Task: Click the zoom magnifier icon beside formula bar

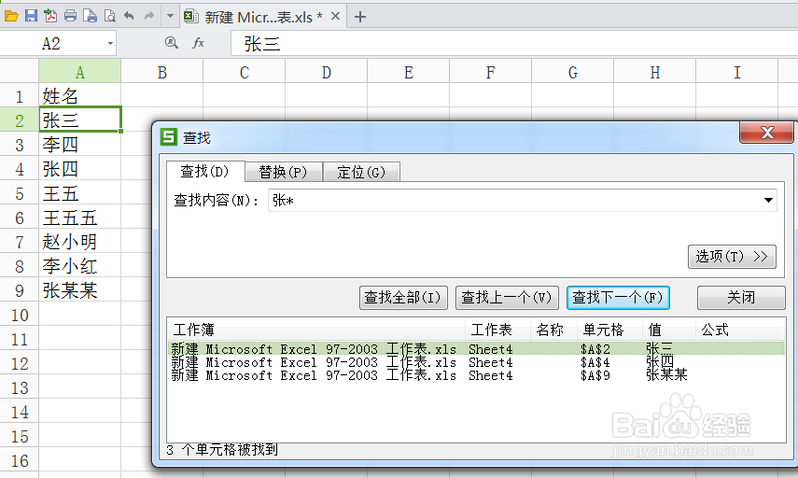Action: click(172, 43)
